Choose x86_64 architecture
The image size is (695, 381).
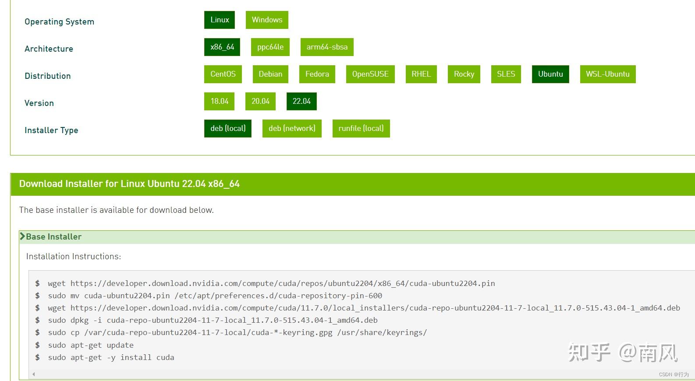[x=222, y=47]
